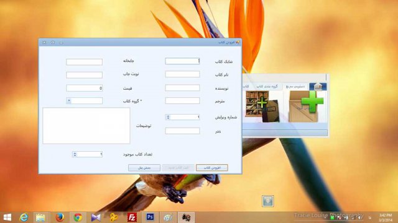
Task: Switch to the 'کتاب' tab in main window
Action: (x=246, y=87)
